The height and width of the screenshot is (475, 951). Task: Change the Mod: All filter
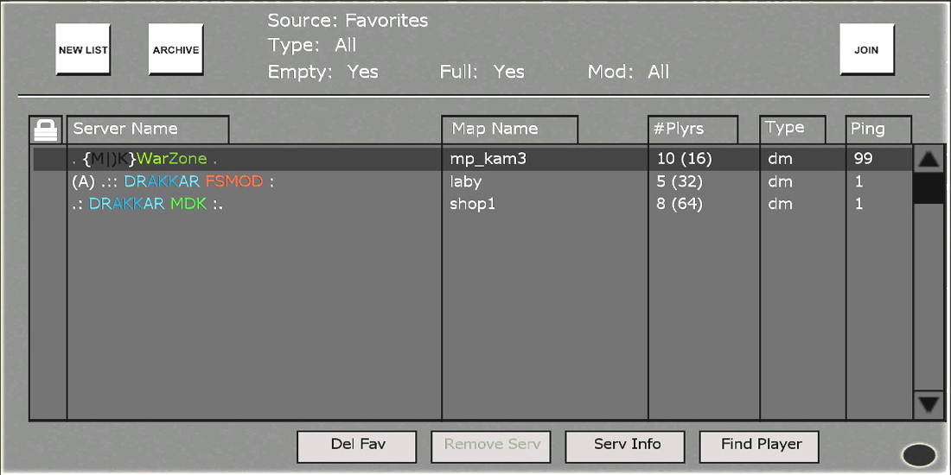pyautogui.click(x=629, y=72)
